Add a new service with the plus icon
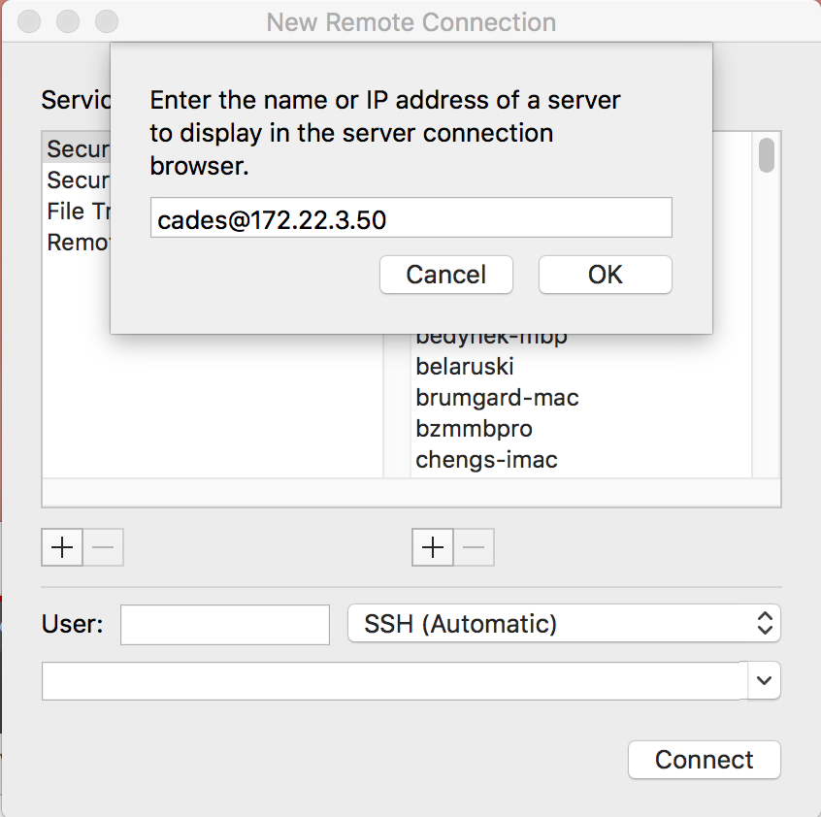Image resolution: width=821 pixels, height=817 pixels. click(x=62, y=548)
